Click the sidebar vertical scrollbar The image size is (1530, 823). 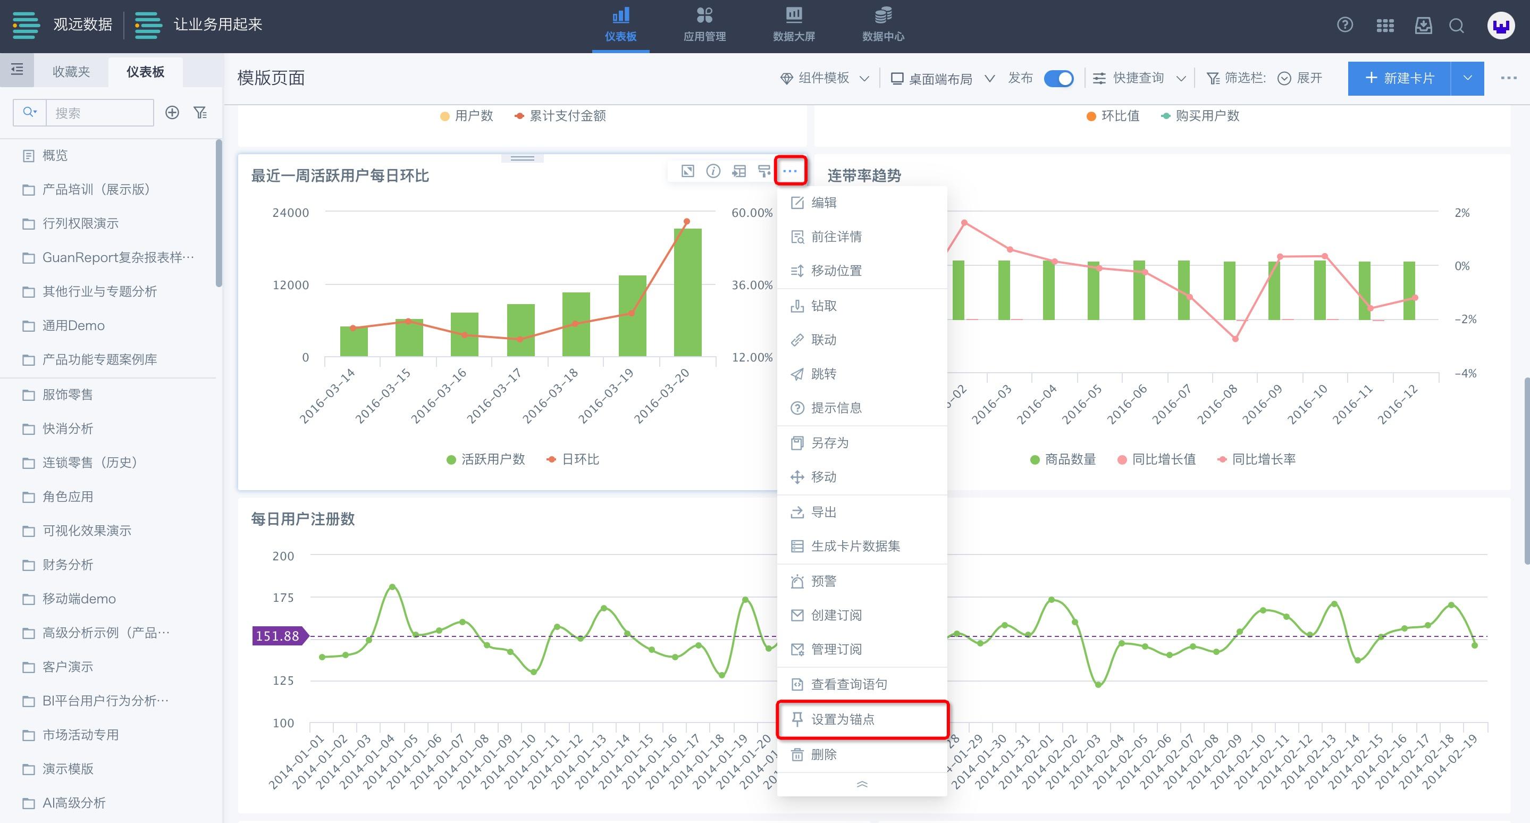tap(218, 214)
